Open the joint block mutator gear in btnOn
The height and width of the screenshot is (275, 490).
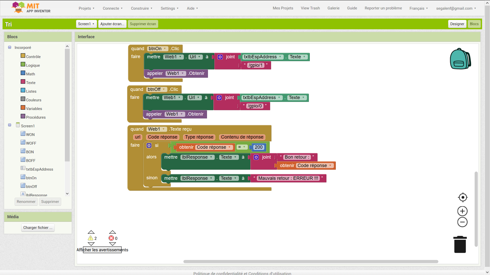tap(220, 57)
